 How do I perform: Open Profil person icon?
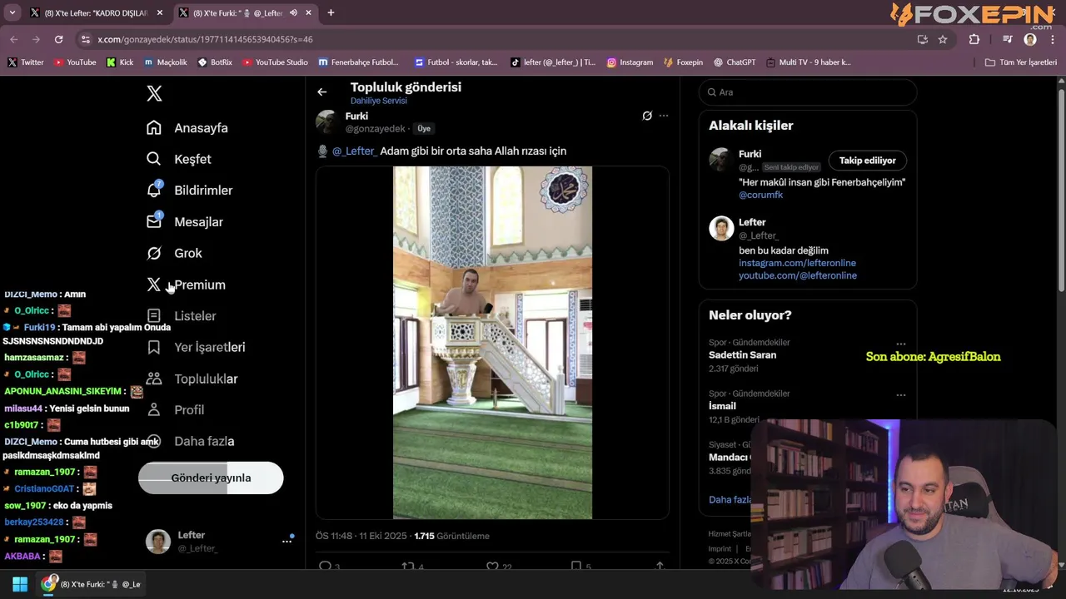coord(154,409)
